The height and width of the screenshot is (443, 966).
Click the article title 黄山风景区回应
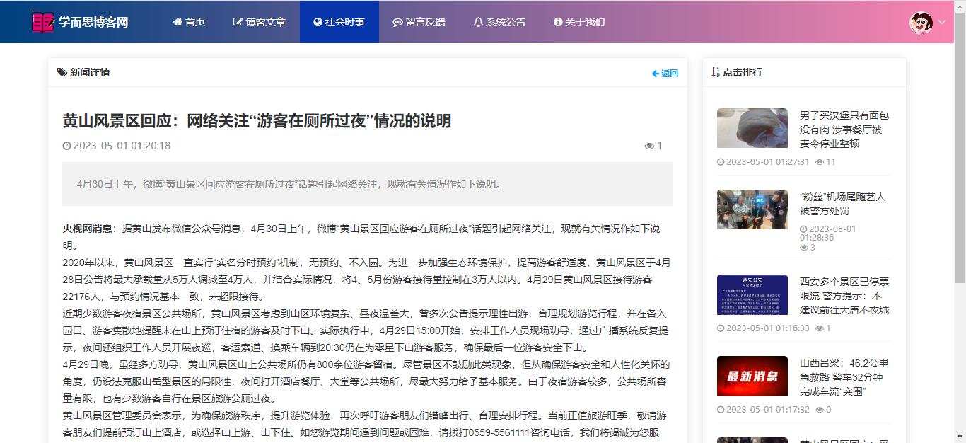coord(257,121)
